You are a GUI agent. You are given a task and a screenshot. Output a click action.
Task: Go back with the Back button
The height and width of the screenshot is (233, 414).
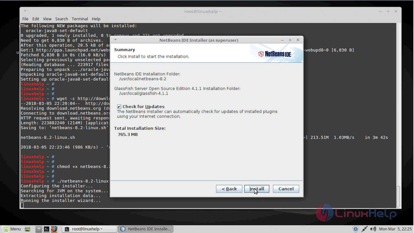(x=229, y=189)
